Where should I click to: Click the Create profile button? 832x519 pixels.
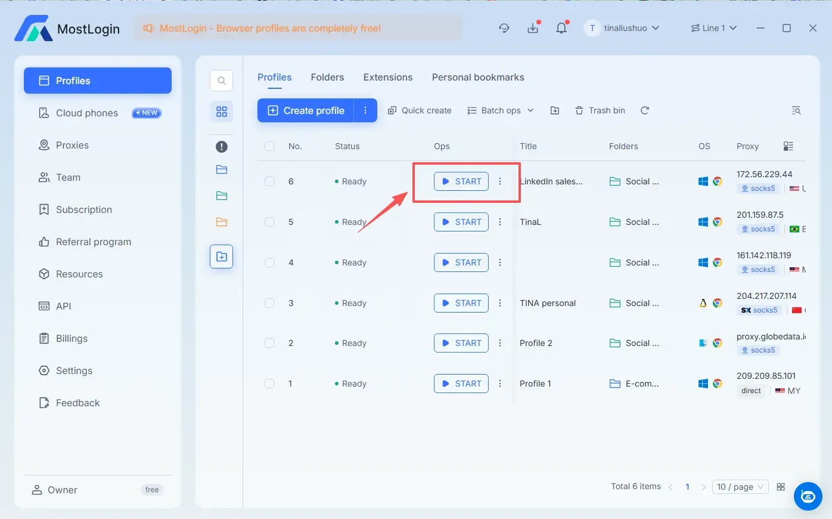pyautogui.click(x=306, y=110)
